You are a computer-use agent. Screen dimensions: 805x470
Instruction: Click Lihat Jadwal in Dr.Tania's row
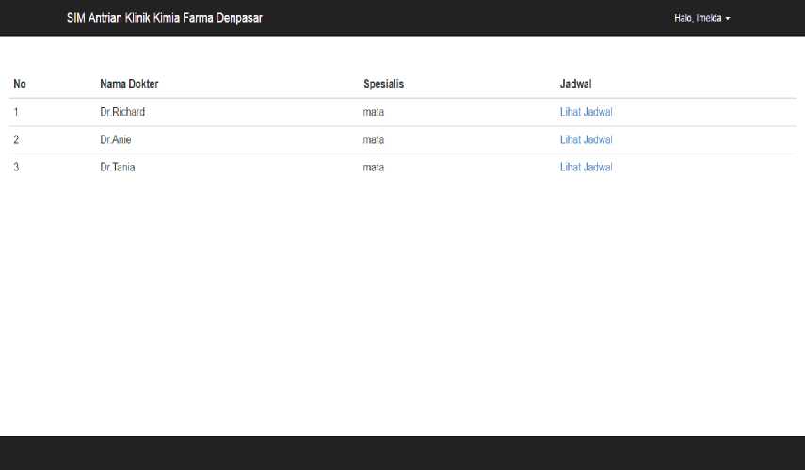coord(586,168)
